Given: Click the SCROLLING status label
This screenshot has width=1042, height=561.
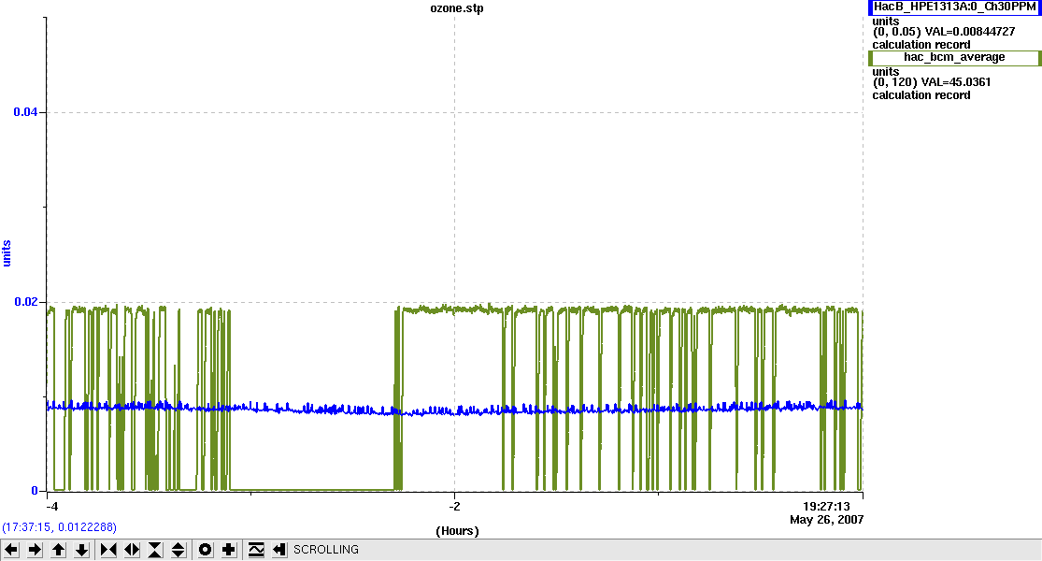Looking at the screenshot, I should [x=326, y=550].
